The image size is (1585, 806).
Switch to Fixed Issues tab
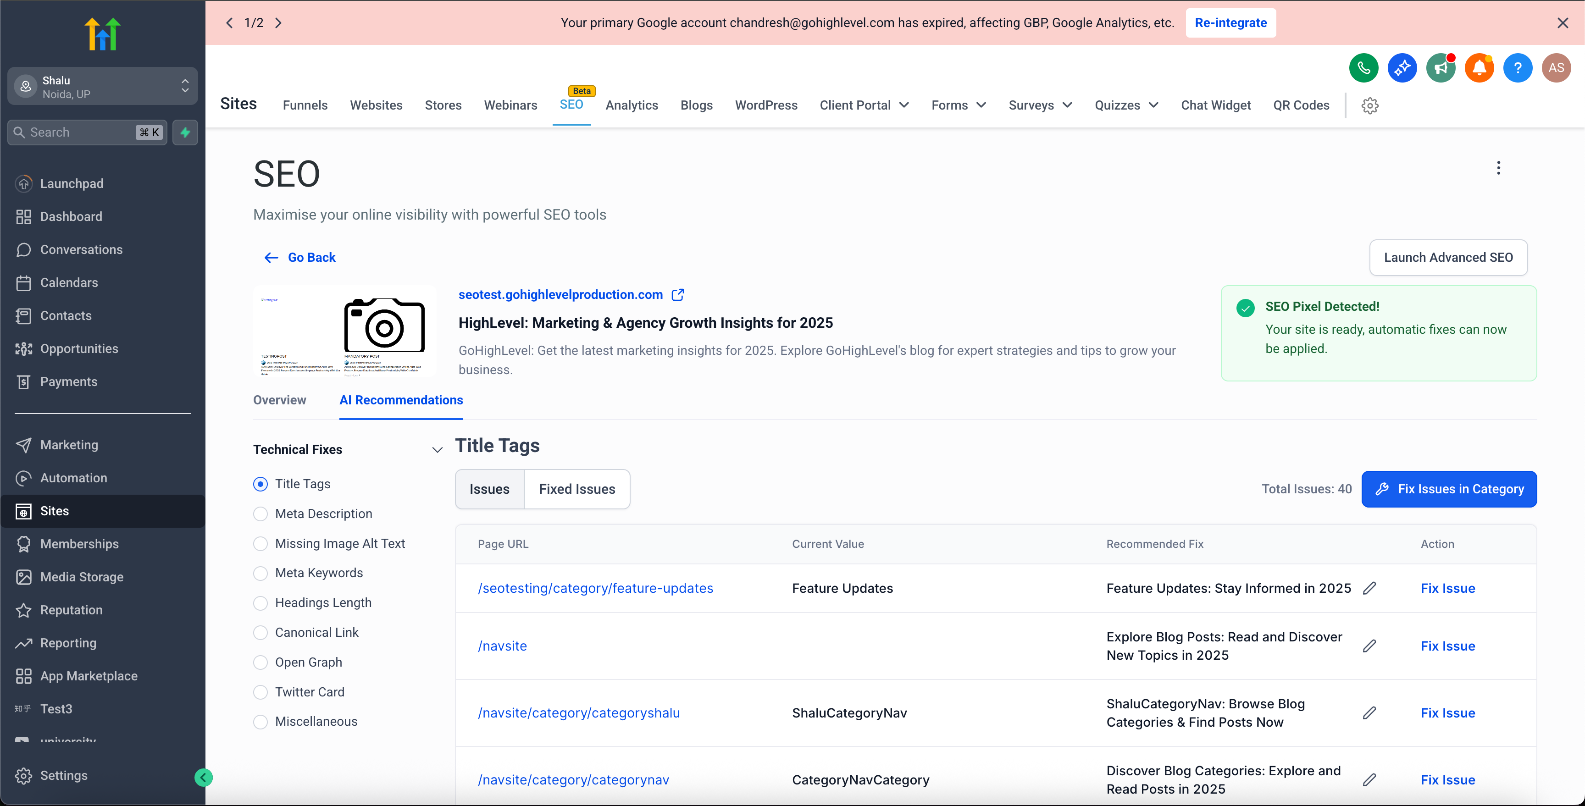[576, 489]
